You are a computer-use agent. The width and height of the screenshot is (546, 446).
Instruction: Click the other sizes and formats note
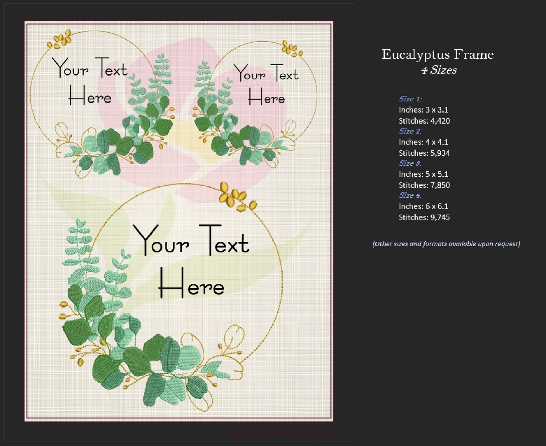[446, 244]
